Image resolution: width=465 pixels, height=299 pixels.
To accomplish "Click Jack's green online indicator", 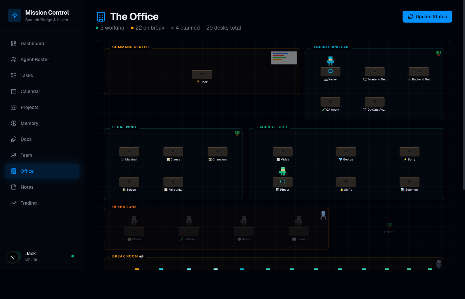I will pos(73,256).
